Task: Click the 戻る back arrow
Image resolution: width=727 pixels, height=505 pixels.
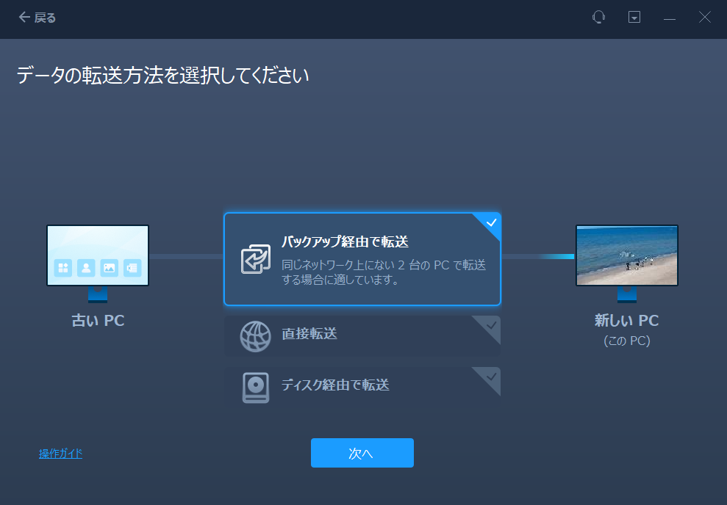Action: point(24,18)
